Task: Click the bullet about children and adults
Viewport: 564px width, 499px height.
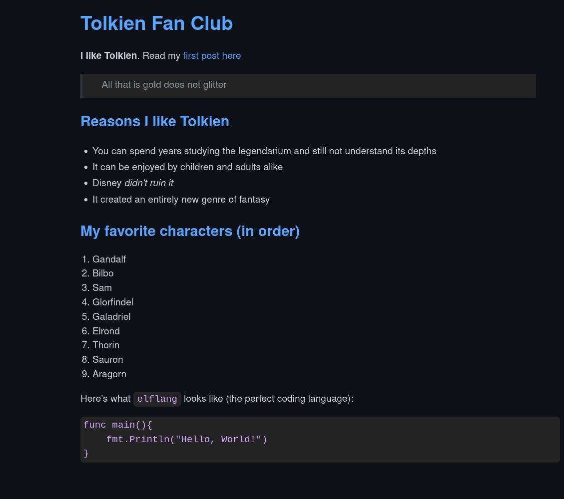Action: (x=187, y=167)
